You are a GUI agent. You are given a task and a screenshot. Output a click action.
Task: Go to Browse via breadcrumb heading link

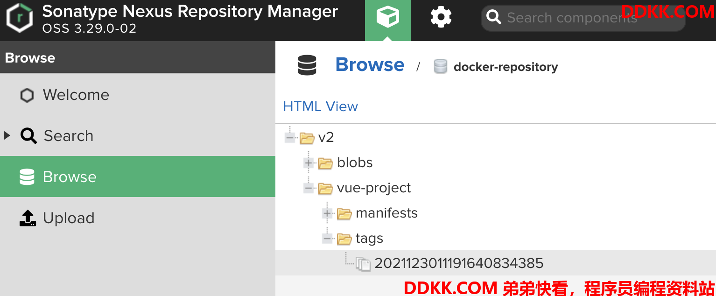click(x=370, y=64)
